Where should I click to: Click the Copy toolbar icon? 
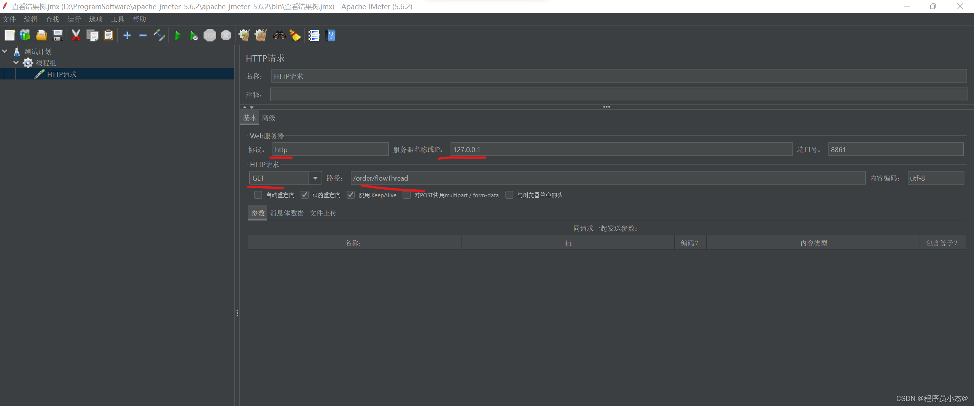(x=92, y=35)
